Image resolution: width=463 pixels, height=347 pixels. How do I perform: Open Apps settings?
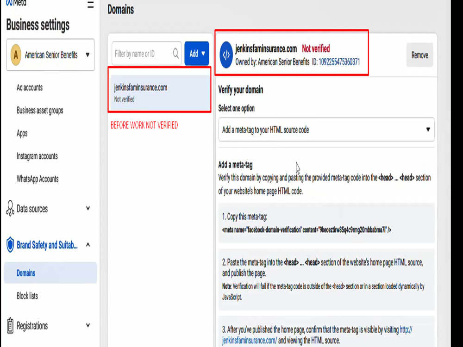tap(22, 133)
